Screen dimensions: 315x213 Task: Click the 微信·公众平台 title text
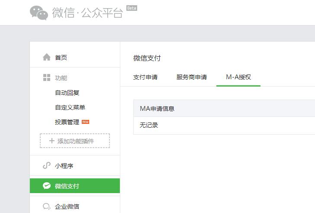pos(87,13)
